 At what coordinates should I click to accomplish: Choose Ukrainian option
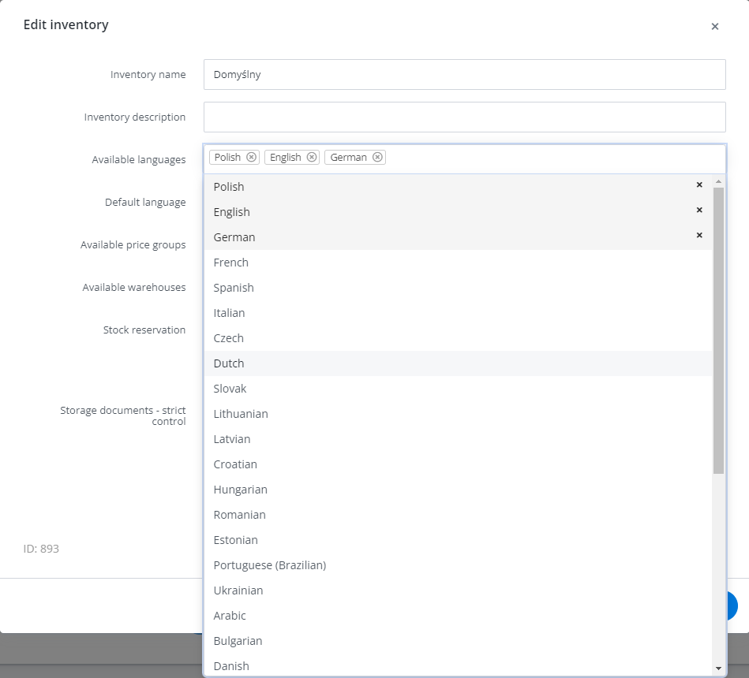pos(458,590)
